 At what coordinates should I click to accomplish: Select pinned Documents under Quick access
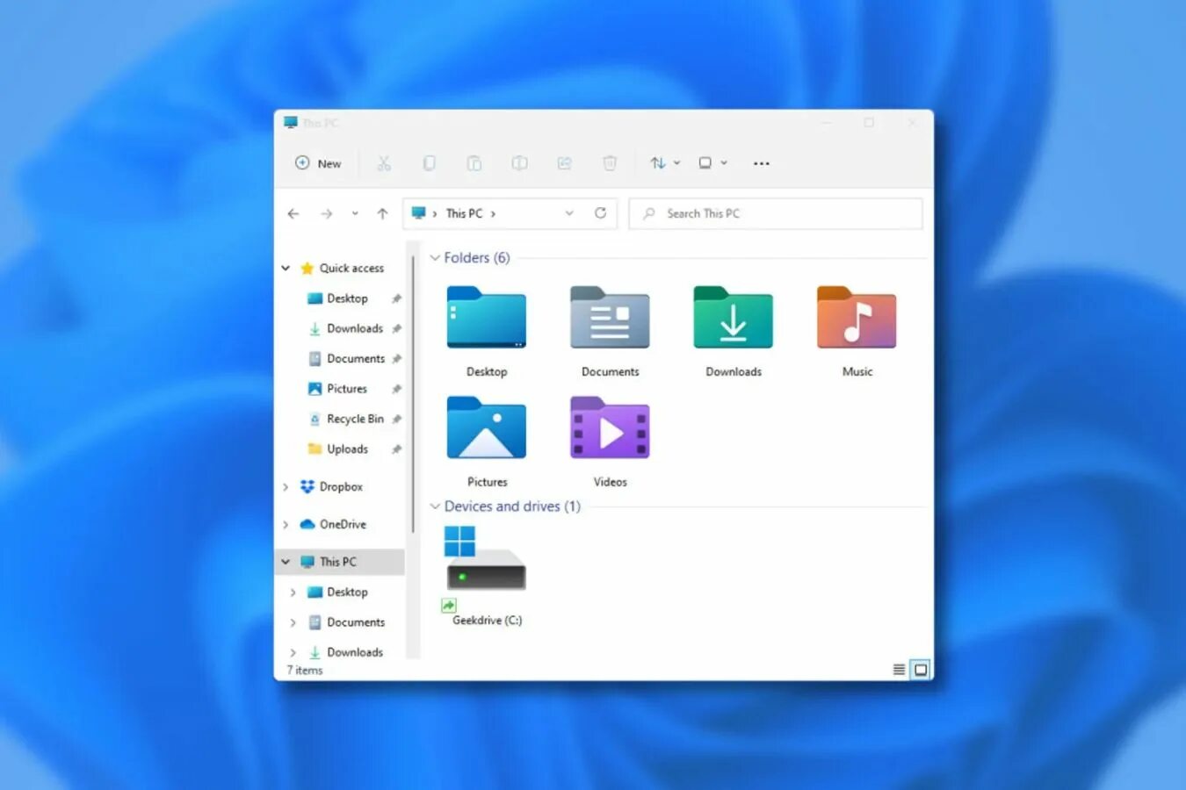click(x=356, y=358)
